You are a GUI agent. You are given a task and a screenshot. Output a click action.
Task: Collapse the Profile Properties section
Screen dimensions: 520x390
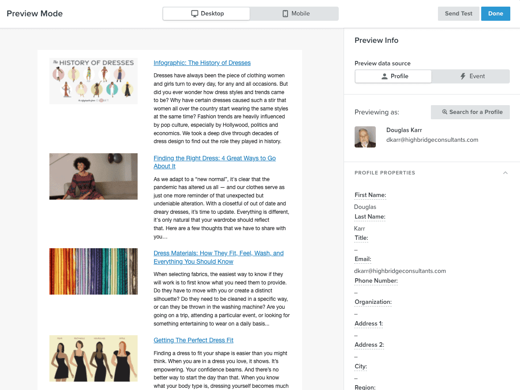pyautogui.click(x=505, y=173)
